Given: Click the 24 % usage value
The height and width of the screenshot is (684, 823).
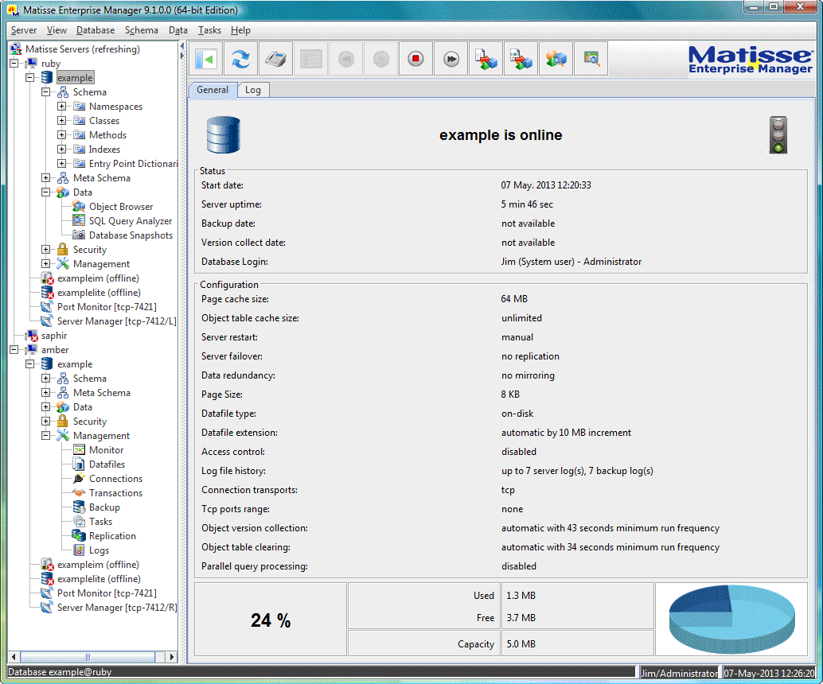Looking at the screenshot, I should [271, 620].
